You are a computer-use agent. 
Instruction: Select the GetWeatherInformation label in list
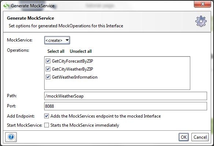[74, 77]
